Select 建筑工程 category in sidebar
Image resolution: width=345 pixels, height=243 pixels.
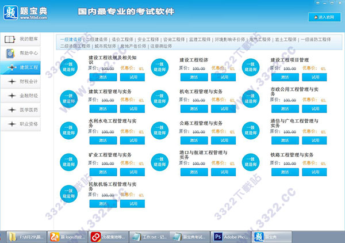[x=28, y=68]
